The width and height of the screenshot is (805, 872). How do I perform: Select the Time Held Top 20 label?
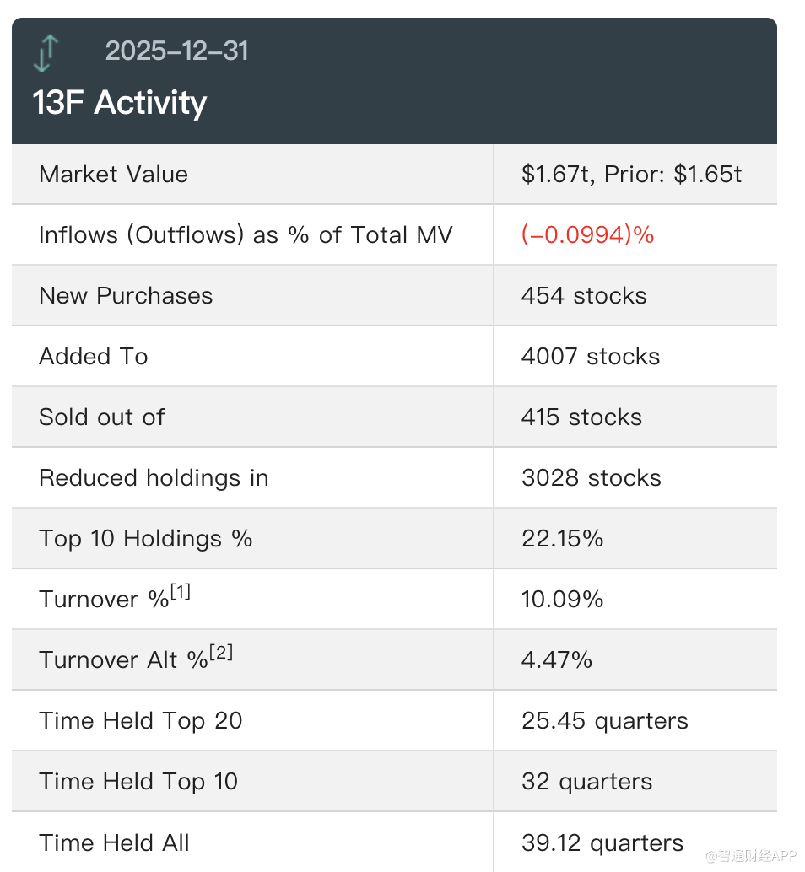pyautogui.click(x=140, y=721)
